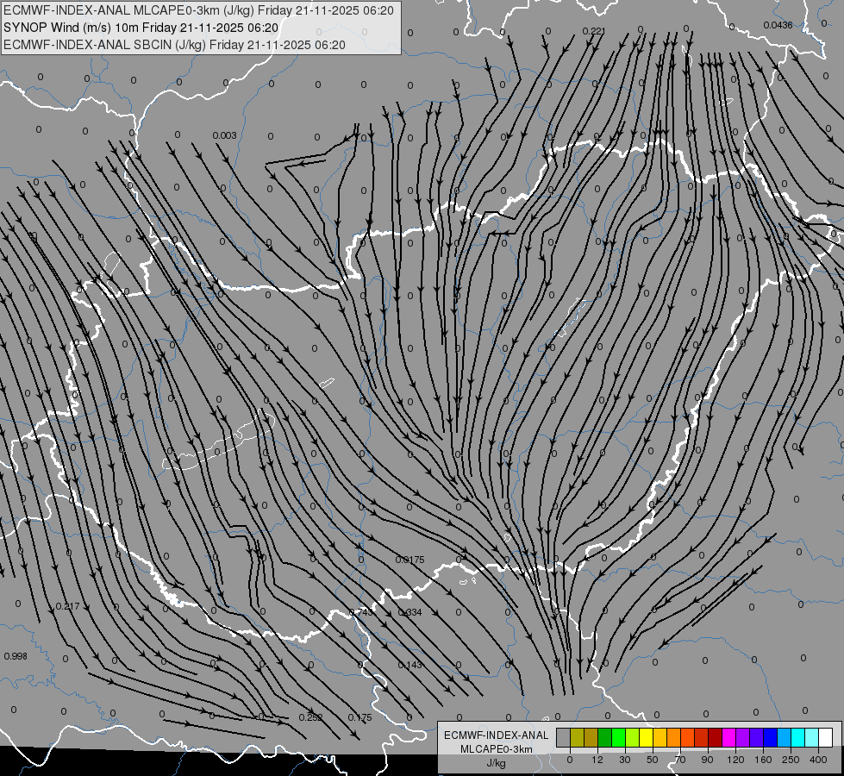Click the legend tick value 50

click(x=653, y=760)
